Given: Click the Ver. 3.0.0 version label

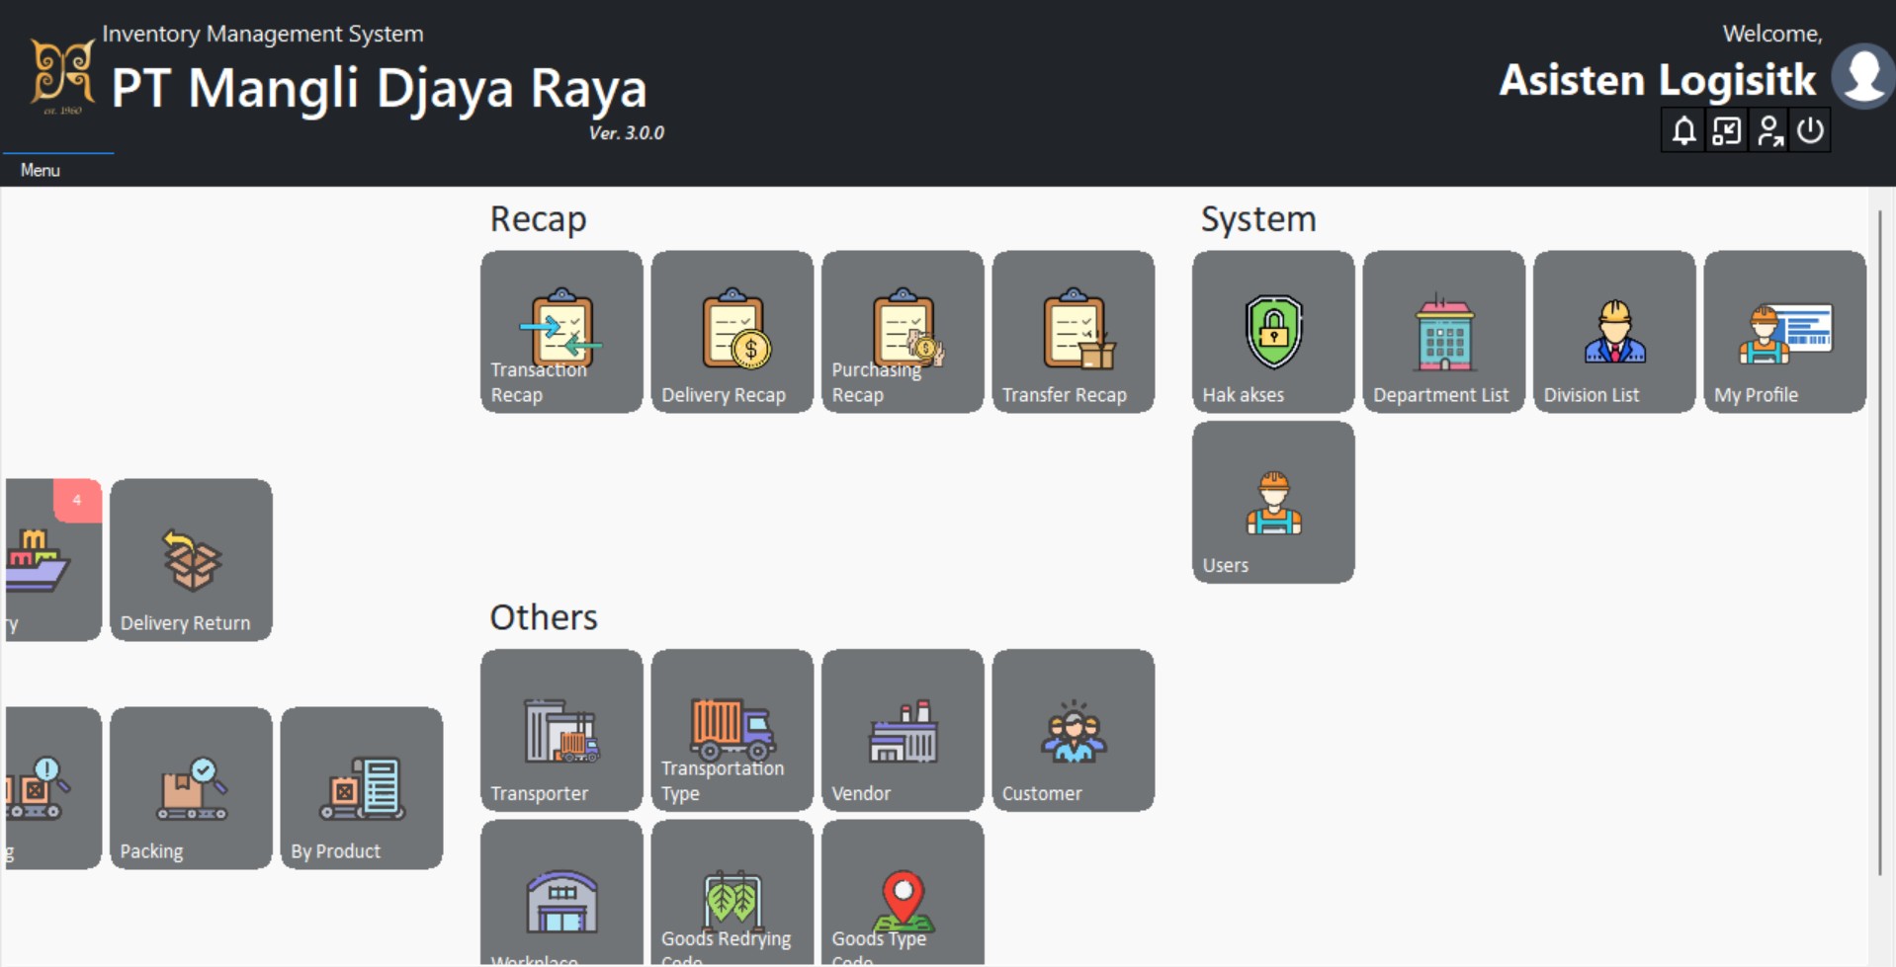Looking at the screenshot, I should pos(626,132).
